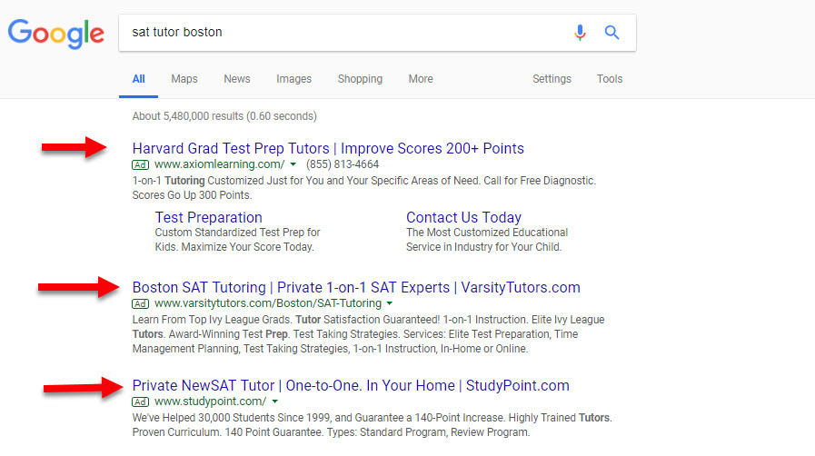Click the Ad badge beside axiomlearning.com

(140, 164)
